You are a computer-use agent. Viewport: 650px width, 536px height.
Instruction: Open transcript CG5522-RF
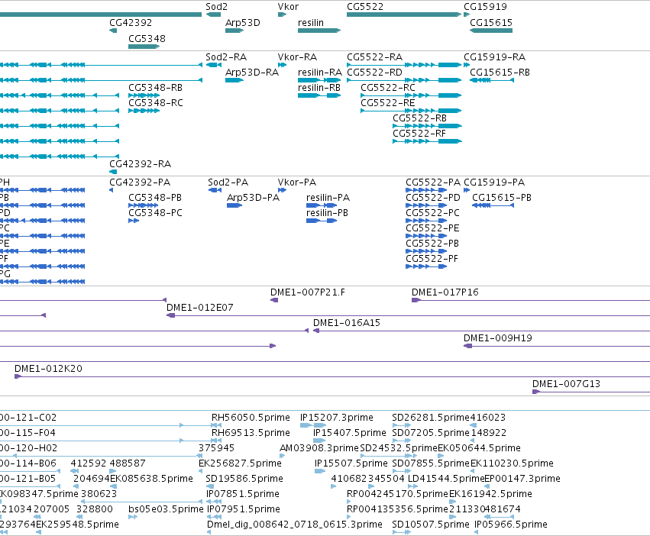(x=419, y=134)
